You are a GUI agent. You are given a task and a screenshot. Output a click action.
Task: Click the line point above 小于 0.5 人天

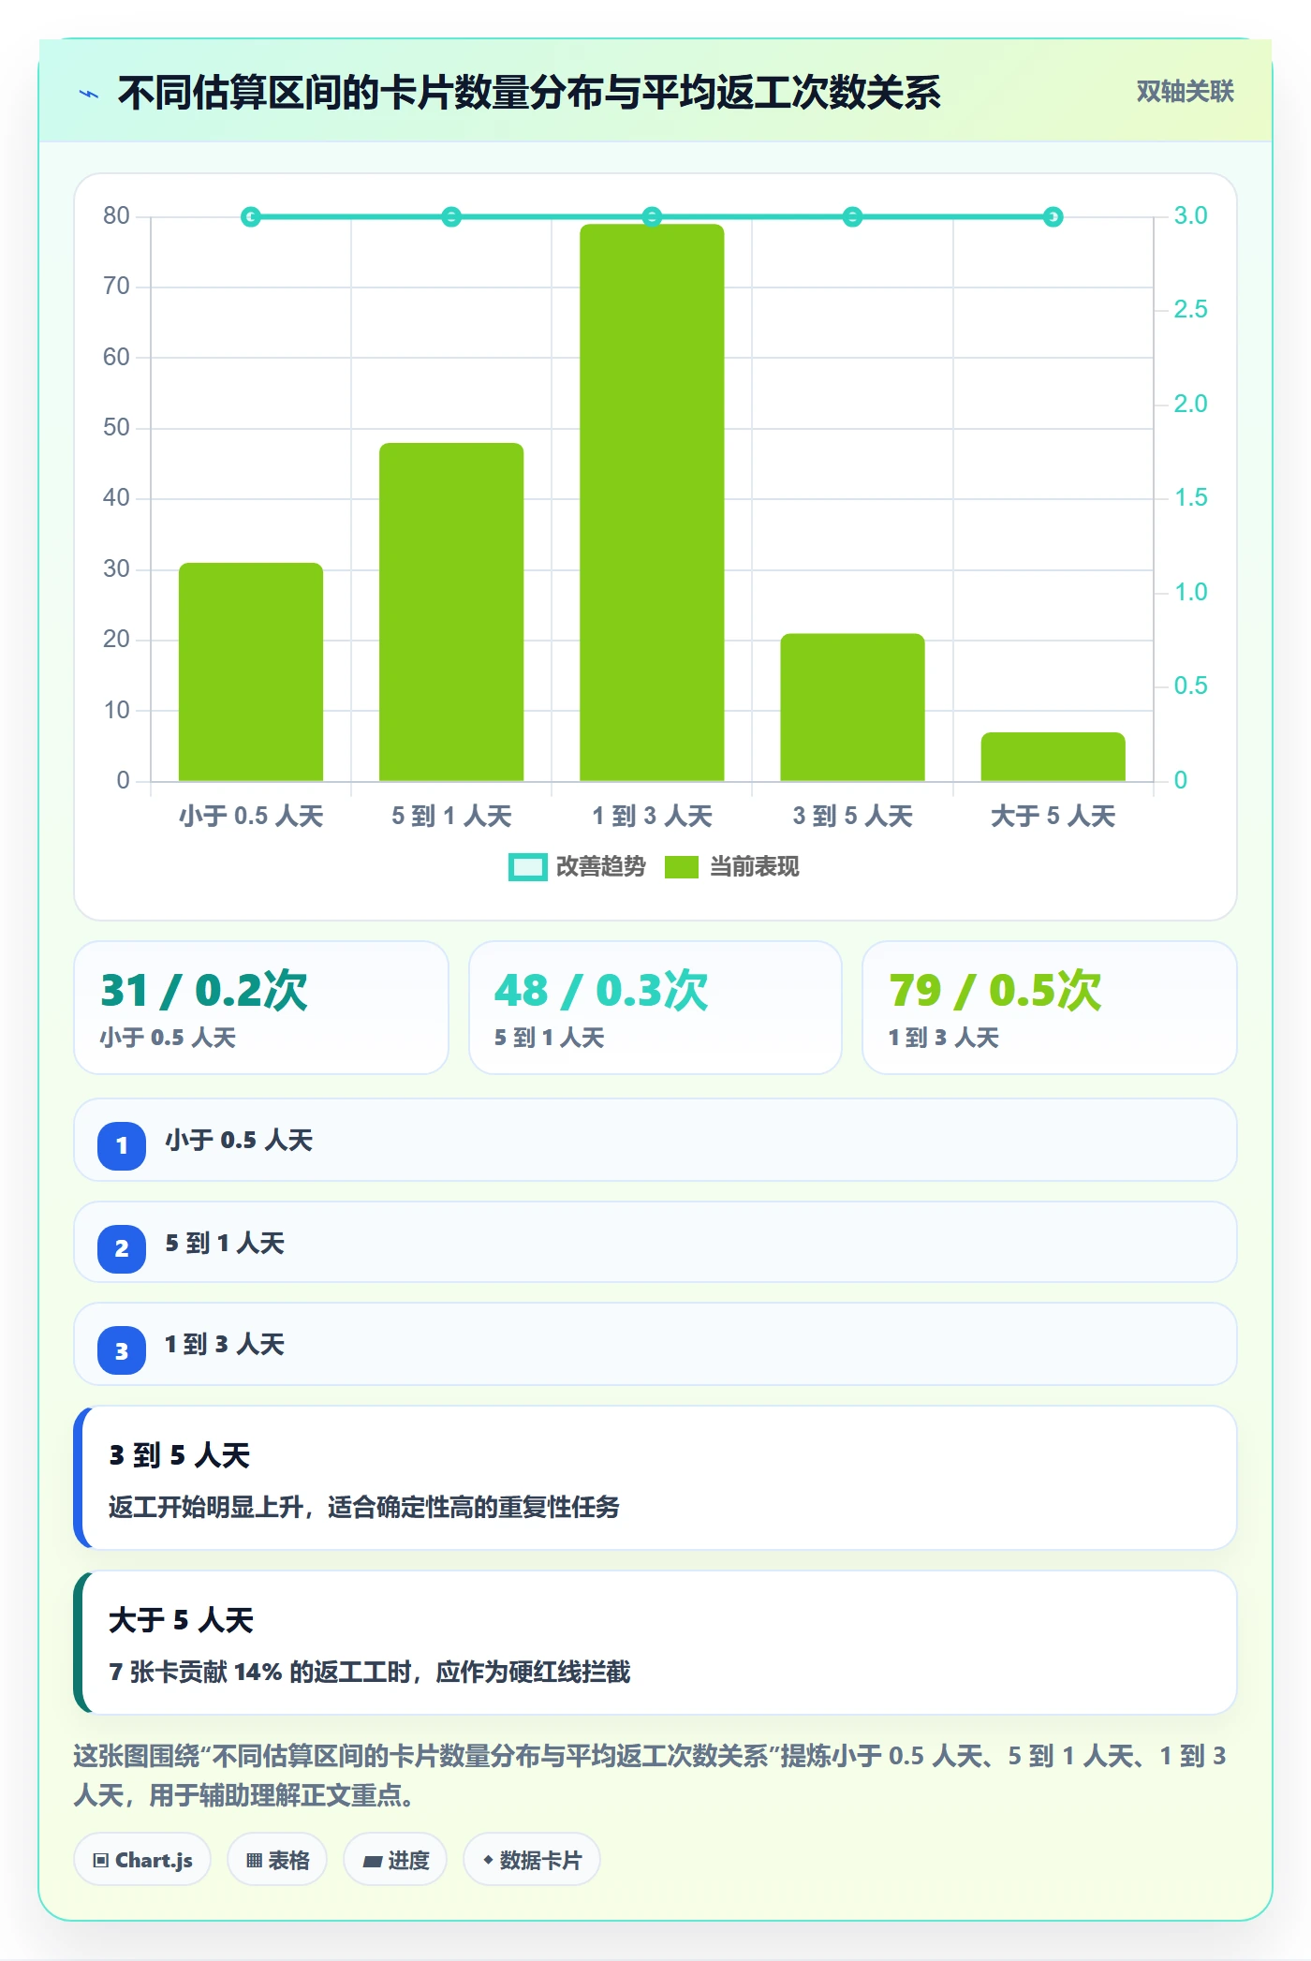[251, 217]
